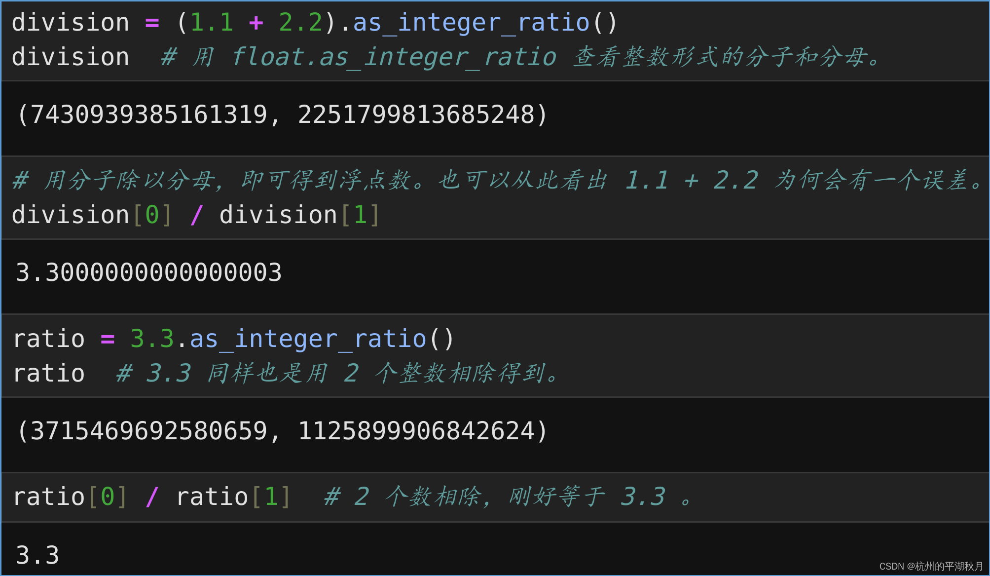Click the 2.2 number literal in first line
990x576 pixels.
click(300, 23)
